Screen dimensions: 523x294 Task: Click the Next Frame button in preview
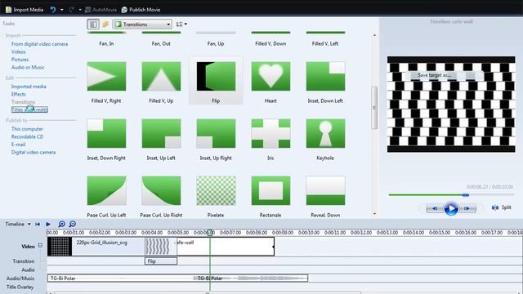467,209
